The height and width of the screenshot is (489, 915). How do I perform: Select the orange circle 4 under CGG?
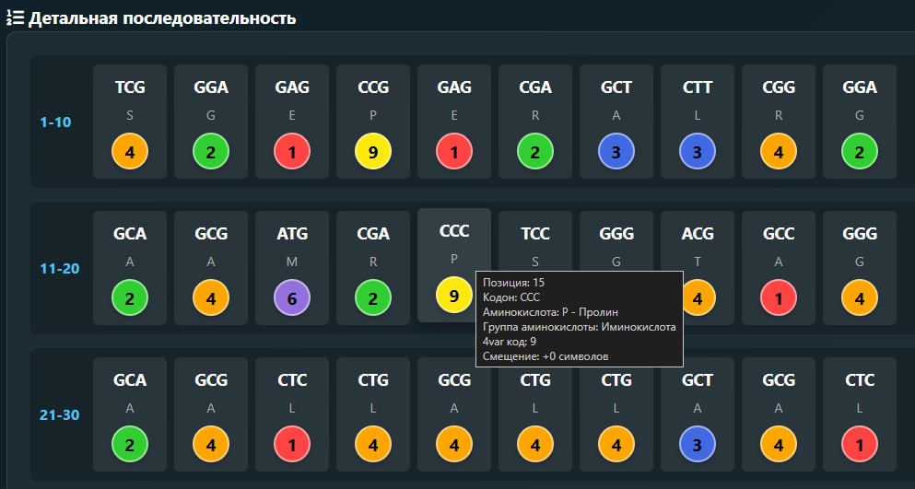(x=779, y=152)
